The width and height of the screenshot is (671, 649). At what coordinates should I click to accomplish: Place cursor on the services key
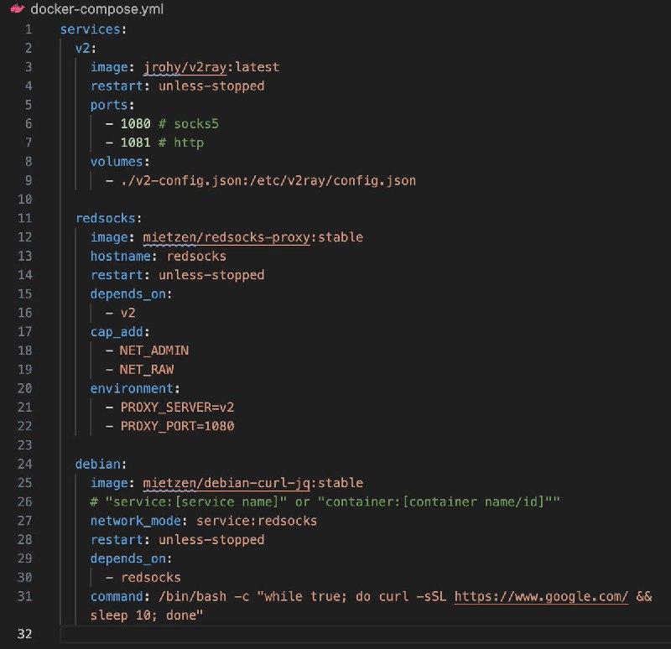(91, 29)
